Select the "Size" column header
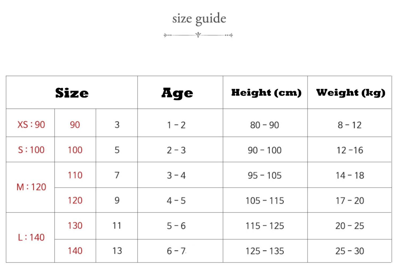 coord(72,93)
